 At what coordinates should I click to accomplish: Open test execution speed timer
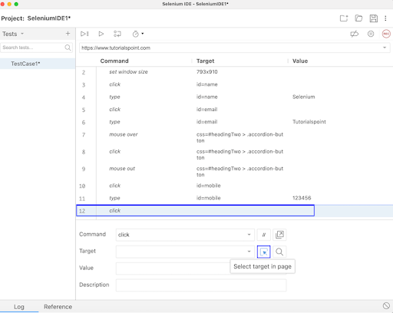[x=138, y=34]
